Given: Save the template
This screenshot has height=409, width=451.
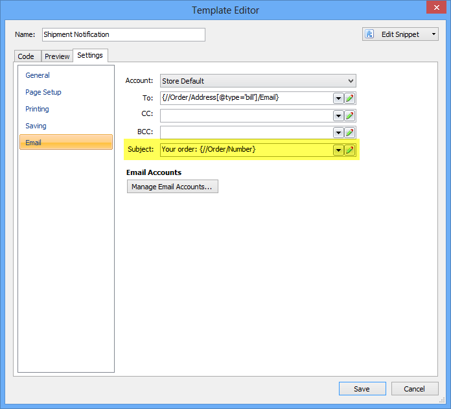Looking at the screenshot, I should 362,389.
